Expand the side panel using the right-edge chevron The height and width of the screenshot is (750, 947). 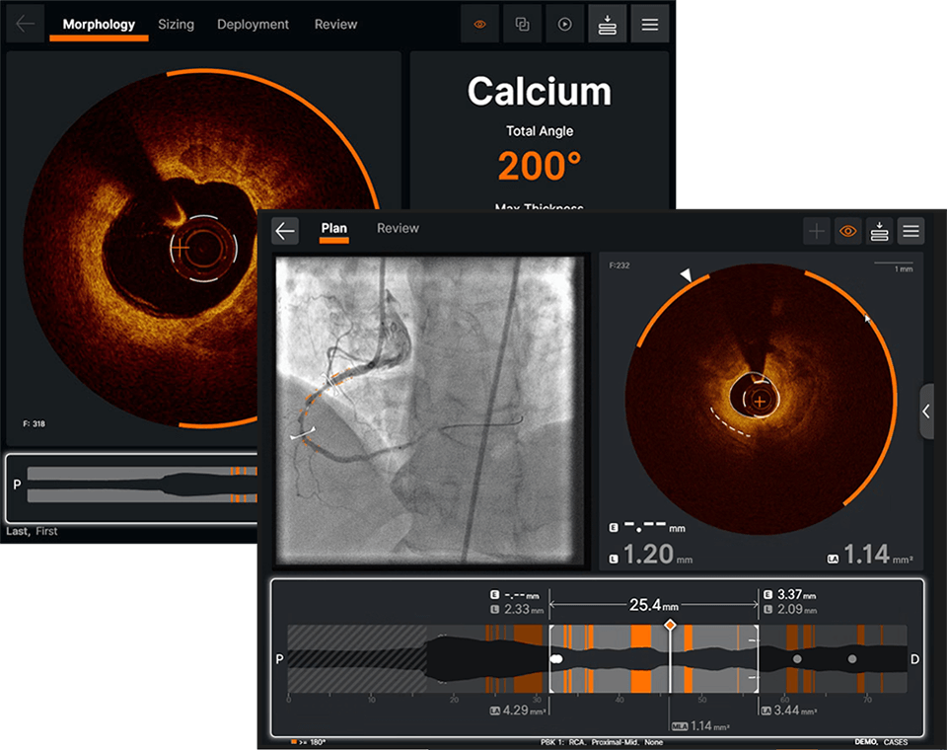926,412
